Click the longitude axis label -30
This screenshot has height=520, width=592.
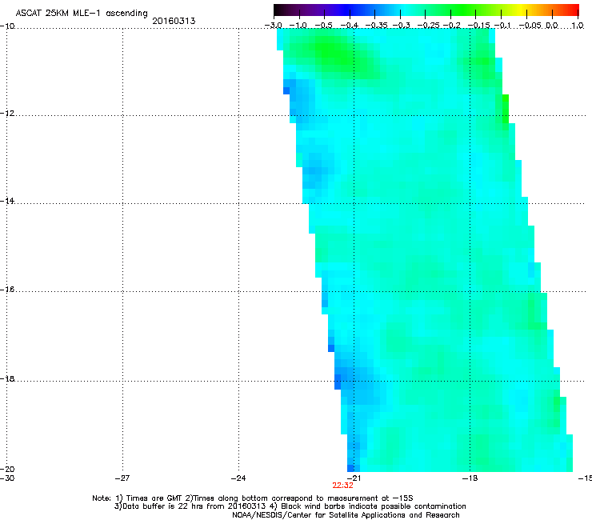6,478
